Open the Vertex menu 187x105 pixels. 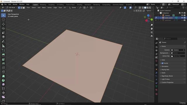click(x=49, y=8)
